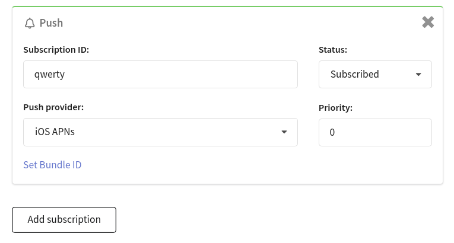Click the caret arrow in the Status dropdown
The image size is (454, 243).
(x=418, y=75)
